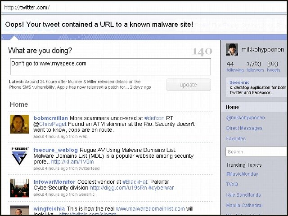View the 44 following list
Viewport: 288px width, 216px height.
(235, 67)
